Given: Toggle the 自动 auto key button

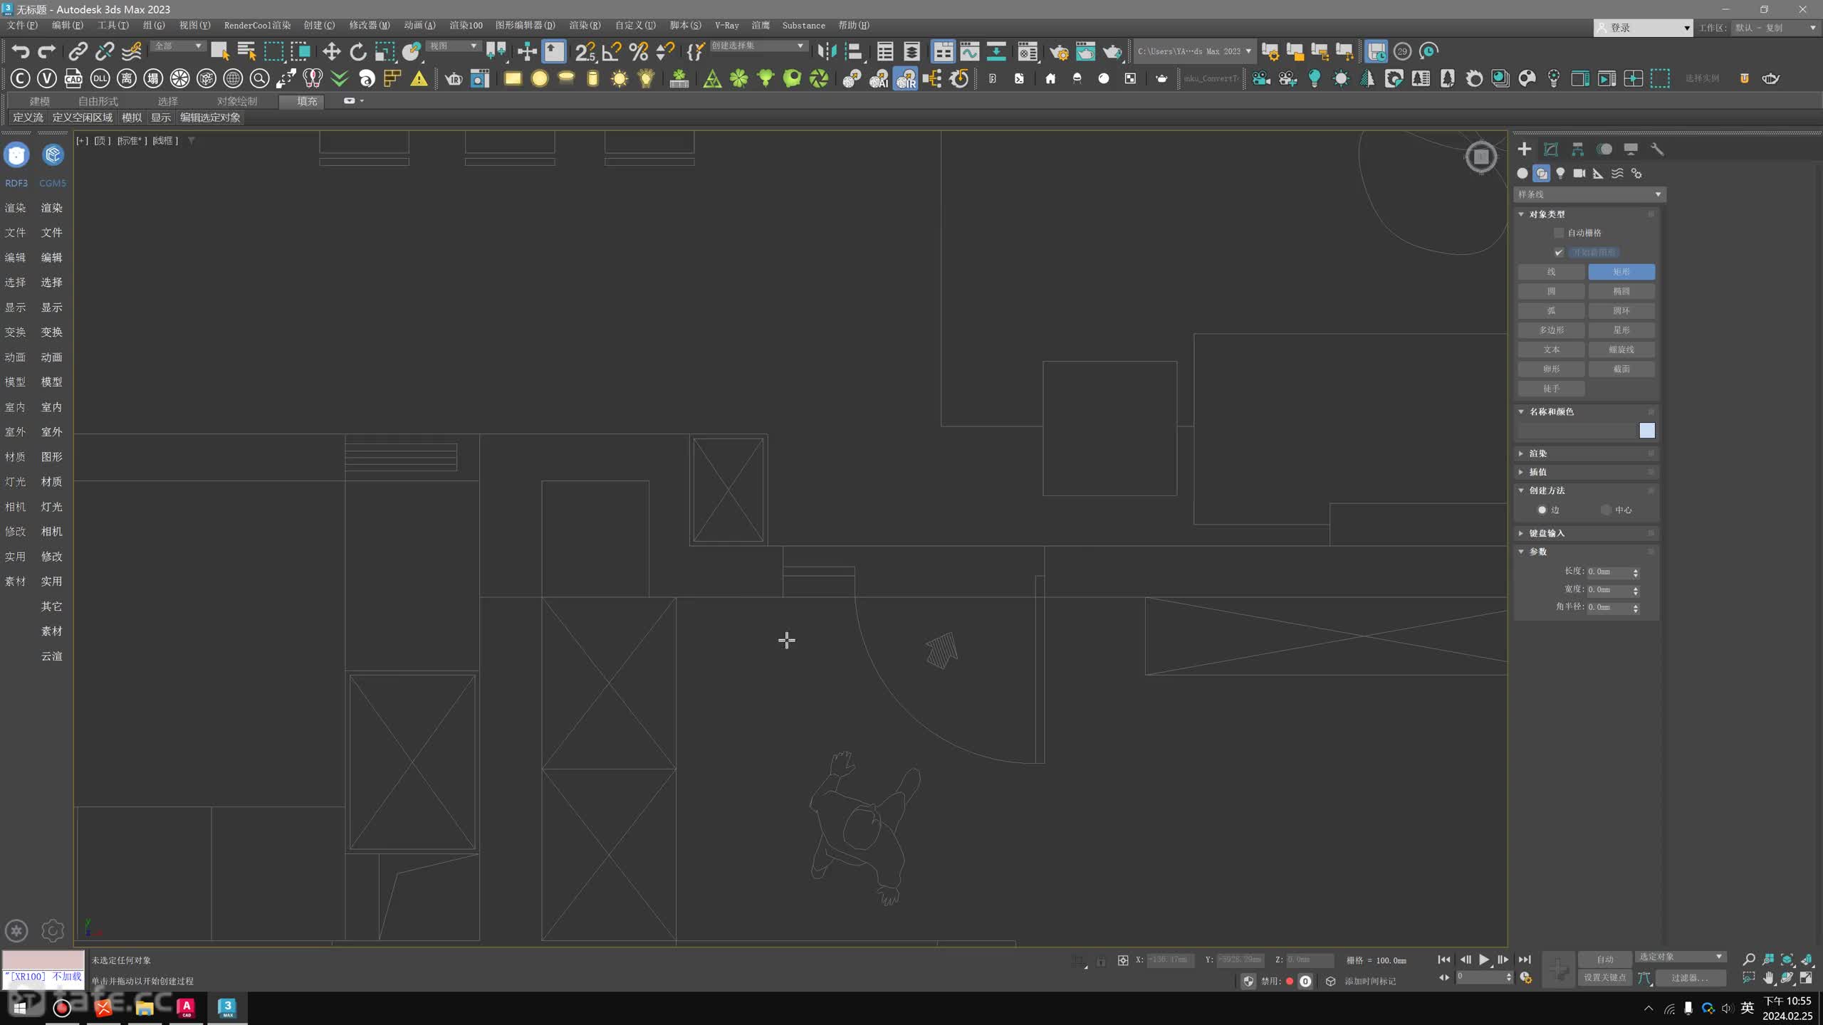Looking at the screenshot, I should click(1605, 959).
